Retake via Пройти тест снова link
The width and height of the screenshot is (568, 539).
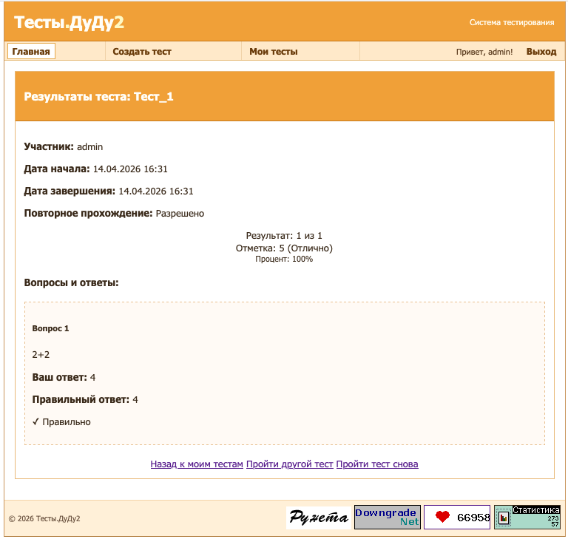pyautogui.click(x=377, y=464)
